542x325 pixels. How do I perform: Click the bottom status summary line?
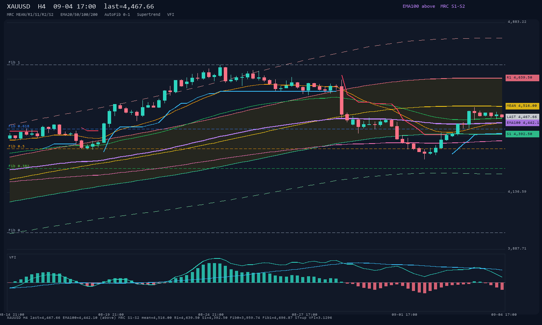coord(170,318)
